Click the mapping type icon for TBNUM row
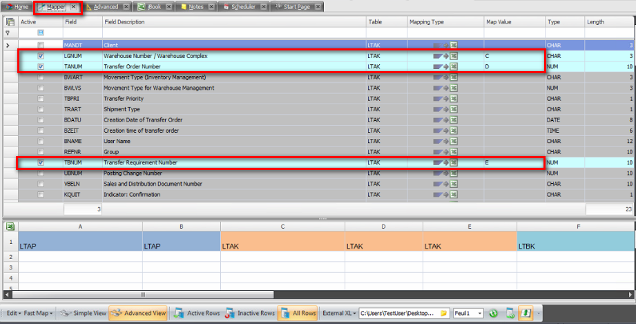 click(x=445, y=163)
